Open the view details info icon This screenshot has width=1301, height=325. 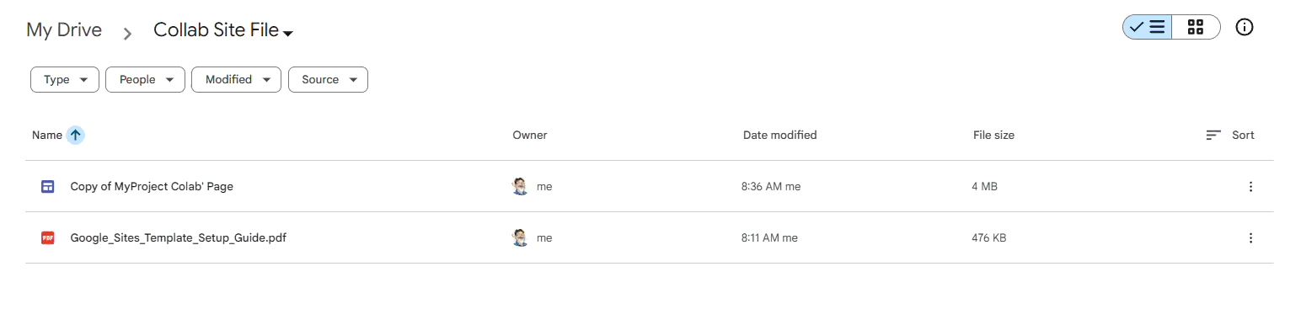1245,27
